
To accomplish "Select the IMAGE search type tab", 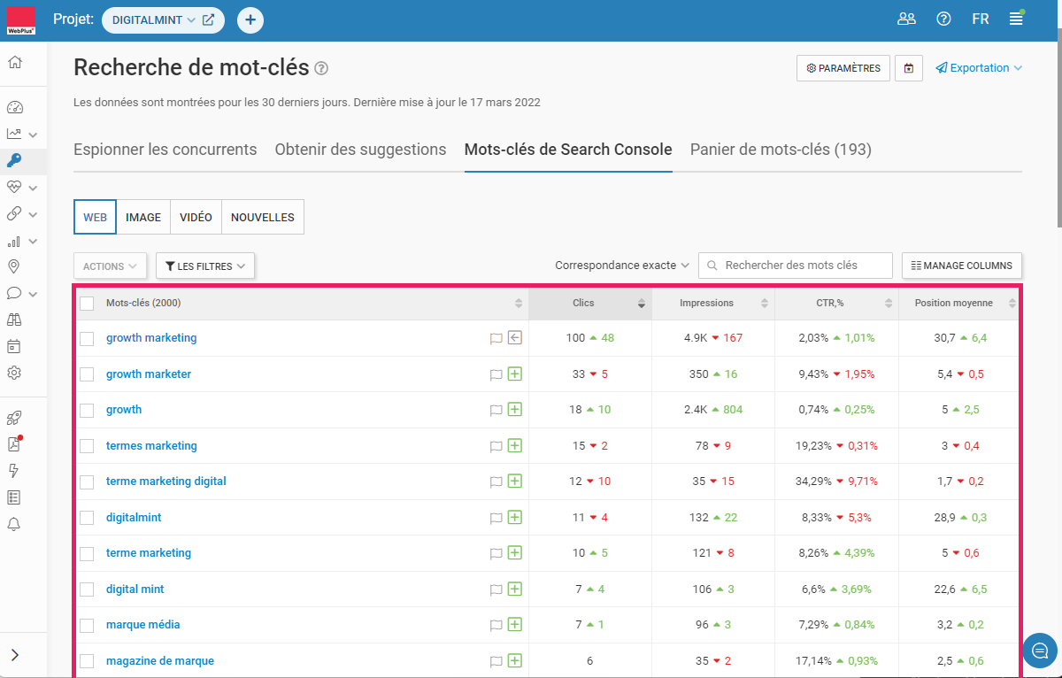I will point(143,217).
